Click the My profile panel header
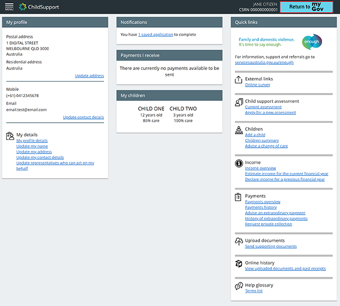This screenshot has width=340, height=306. pos(55,22)
